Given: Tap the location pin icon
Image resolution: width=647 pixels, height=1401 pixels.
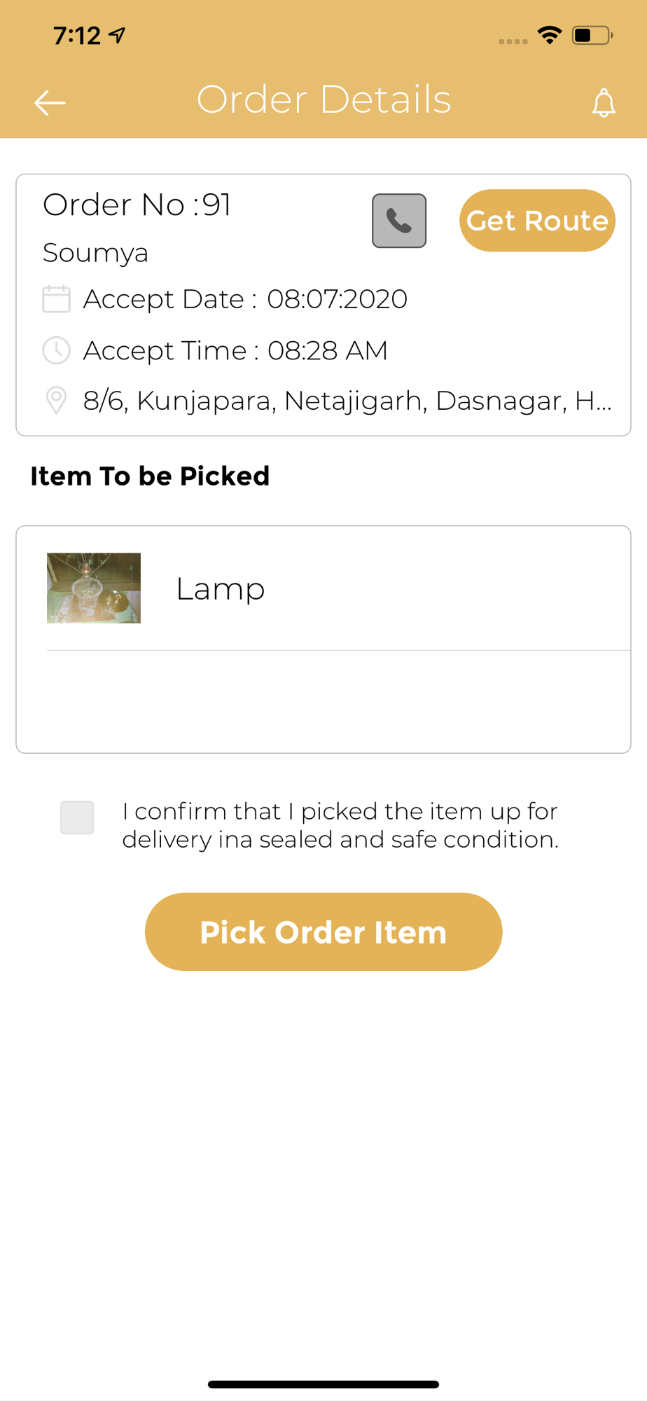Looking at the screenshot, I should pyautogui.click(x=56, y=401).
